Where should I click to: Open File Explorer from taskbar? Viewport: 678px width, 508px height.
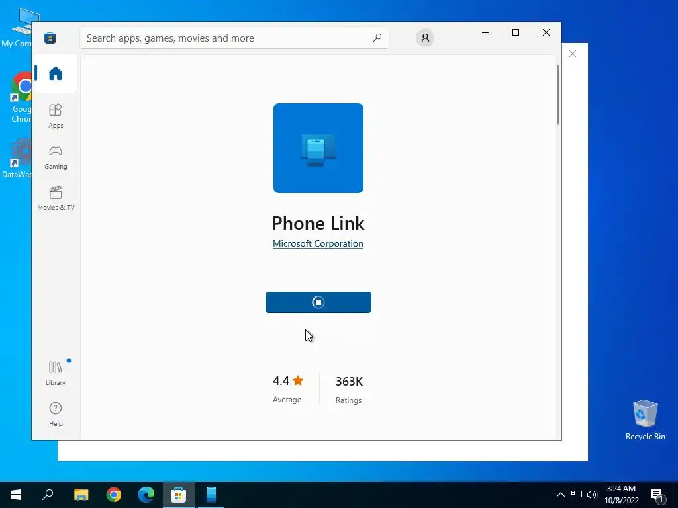[81, 495]
